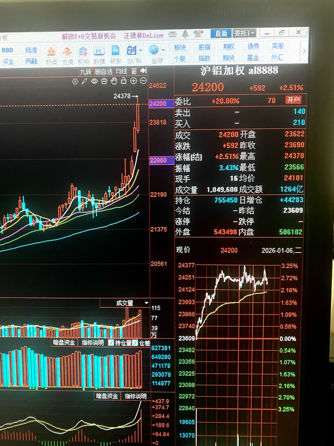The width and height of the screenshot is (334, 446).
Task: Click the 24200 current price label on axis
Action: [x=161, y=104]
